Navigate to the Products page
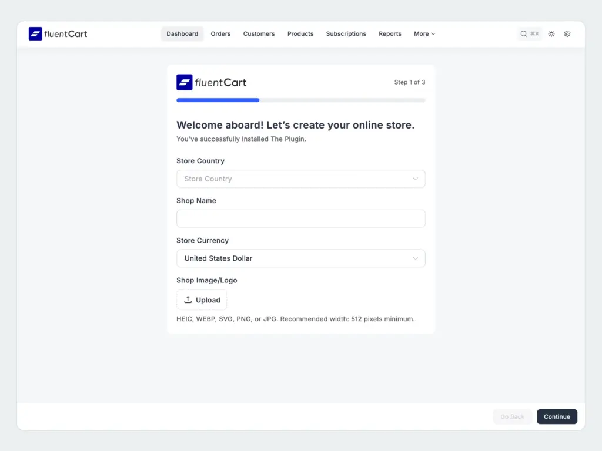Viewport: 602px width, 451px height. [300, 33]
